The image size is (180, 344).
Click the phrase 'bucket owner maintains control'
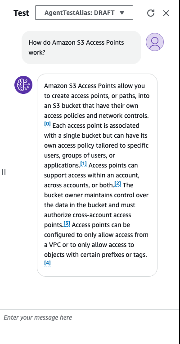coord(90,195)
